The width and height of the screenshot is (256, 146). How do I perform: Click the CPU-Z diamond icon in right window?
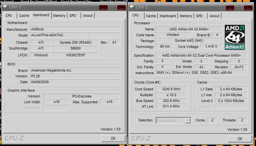pyautogui.click(x=132, y=7)
